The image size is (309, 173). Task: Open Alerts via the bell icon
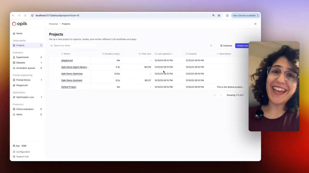click(x=14, y=115)
